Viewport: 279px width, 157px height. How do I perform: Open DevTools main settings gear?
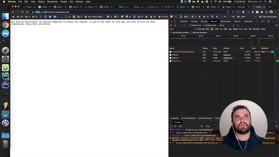269,21
